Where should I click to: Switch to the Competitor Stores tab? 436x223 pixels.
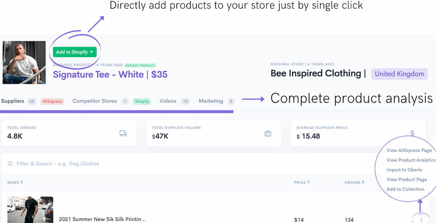[x=95, y=101]
